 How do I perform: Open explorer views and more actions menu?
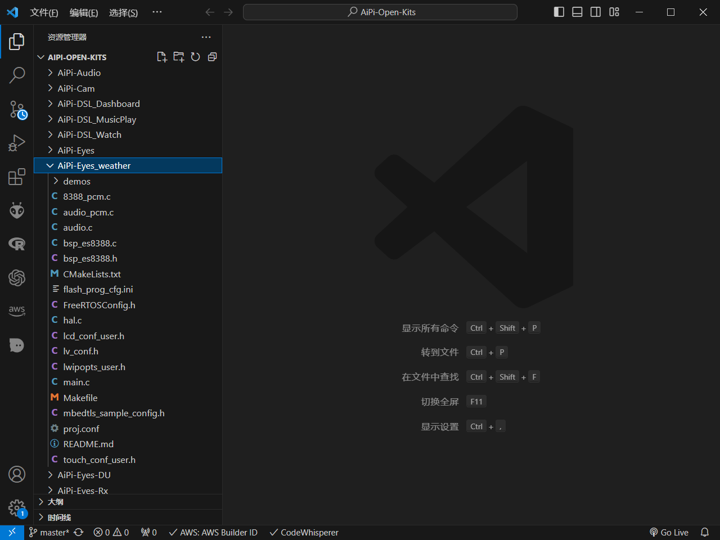(206, 37)
